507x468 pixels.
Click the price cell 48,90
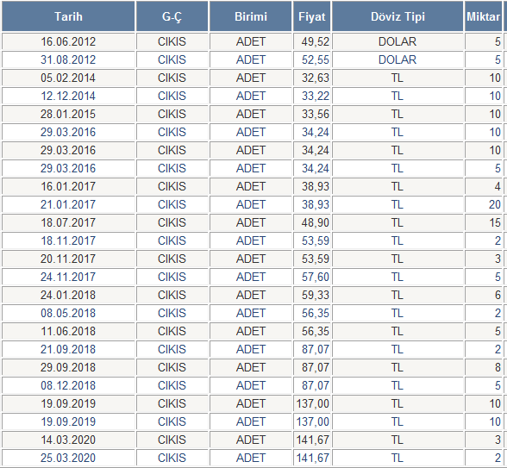click(312, 222)
